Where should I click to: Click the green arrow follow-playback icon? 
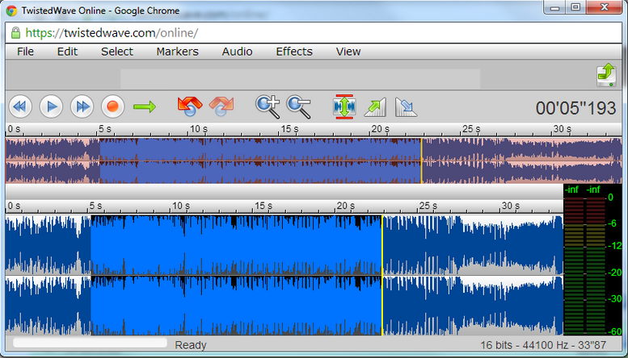144,106
